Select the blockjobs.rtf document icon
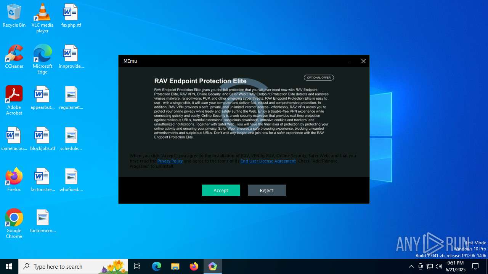 (42, 139)
